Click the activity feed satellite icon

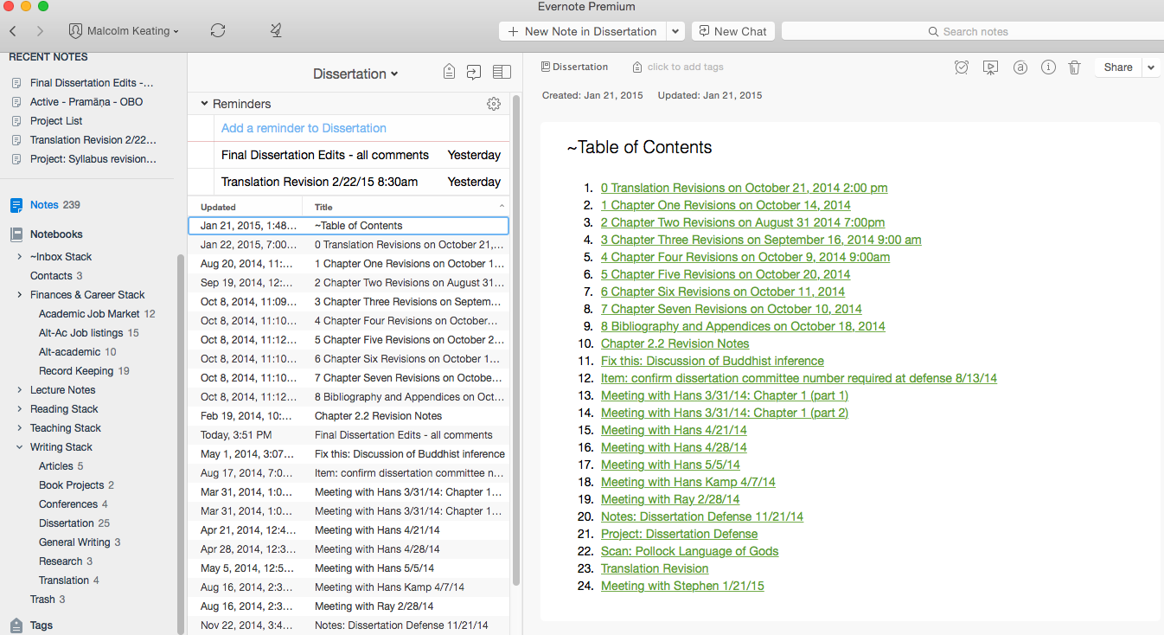point(276,31)
